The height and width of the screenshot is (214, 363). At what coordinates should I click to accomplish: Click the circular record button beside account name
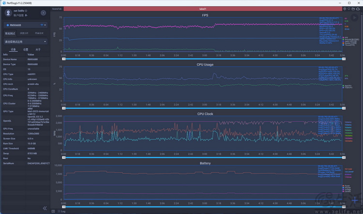pyautogui.click(x=43, y=13)
